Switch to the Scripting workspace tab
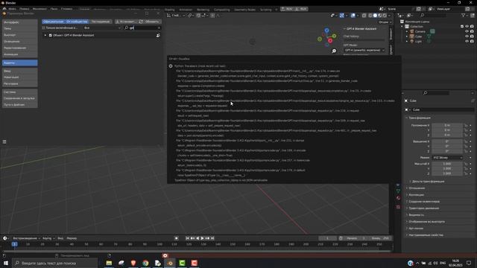The image size is (477, 268). (x=265, y=10)
